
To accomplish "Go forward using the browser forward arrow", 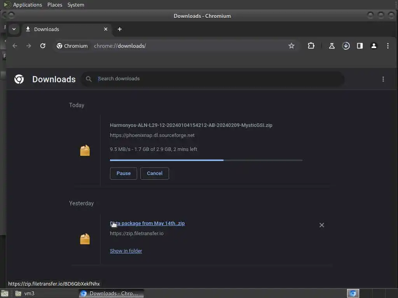I will pos(29,46).
